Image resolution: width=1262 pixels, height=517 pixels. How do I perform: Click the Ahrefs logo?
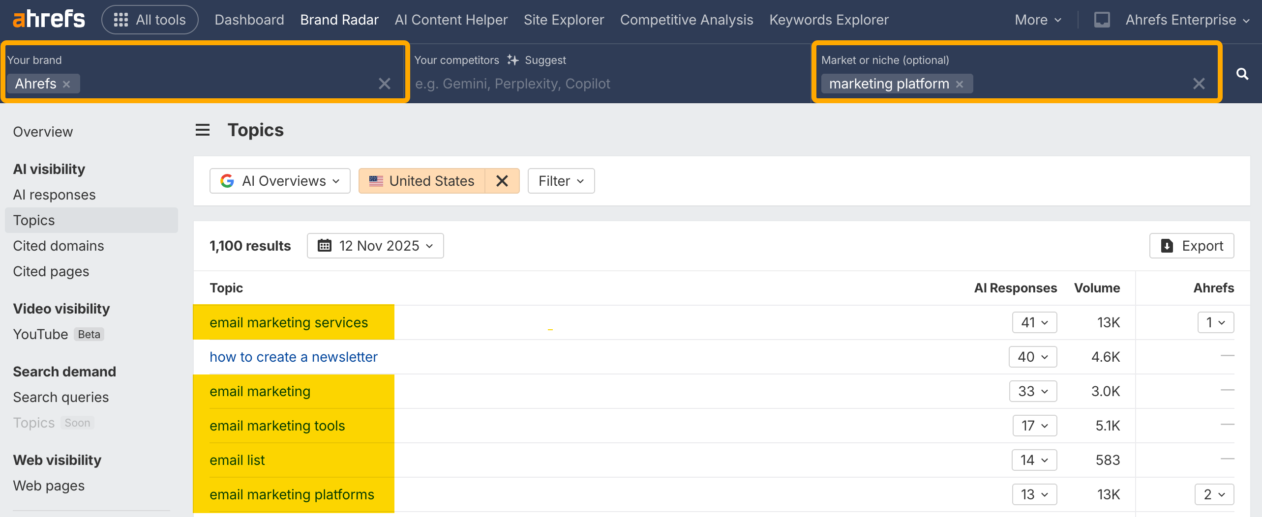[49, 20]
